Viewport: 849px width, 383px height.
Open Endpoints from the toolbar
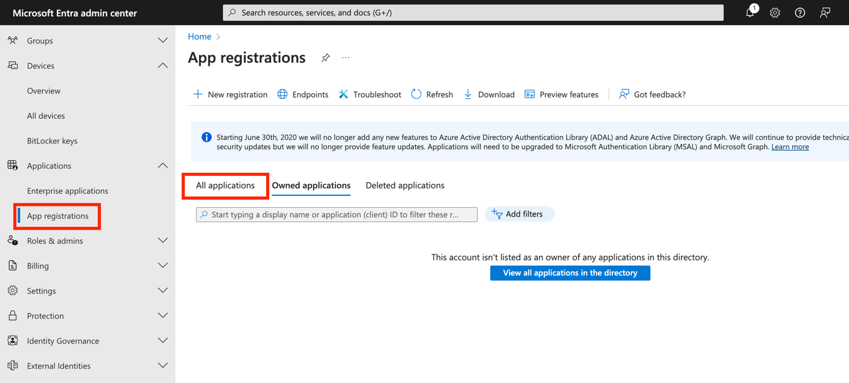pyautogui.click(x=303, y=94)
